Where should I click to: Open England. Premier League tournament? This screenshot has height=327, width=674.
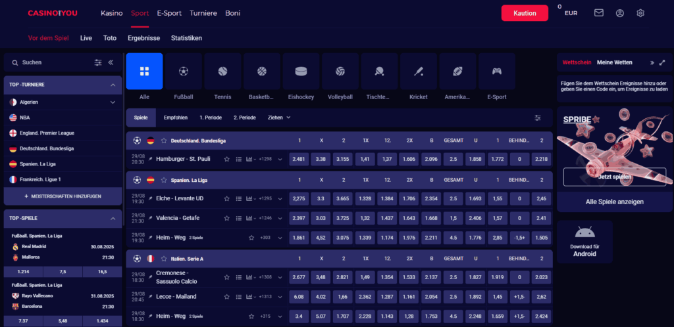click(63, 133)
